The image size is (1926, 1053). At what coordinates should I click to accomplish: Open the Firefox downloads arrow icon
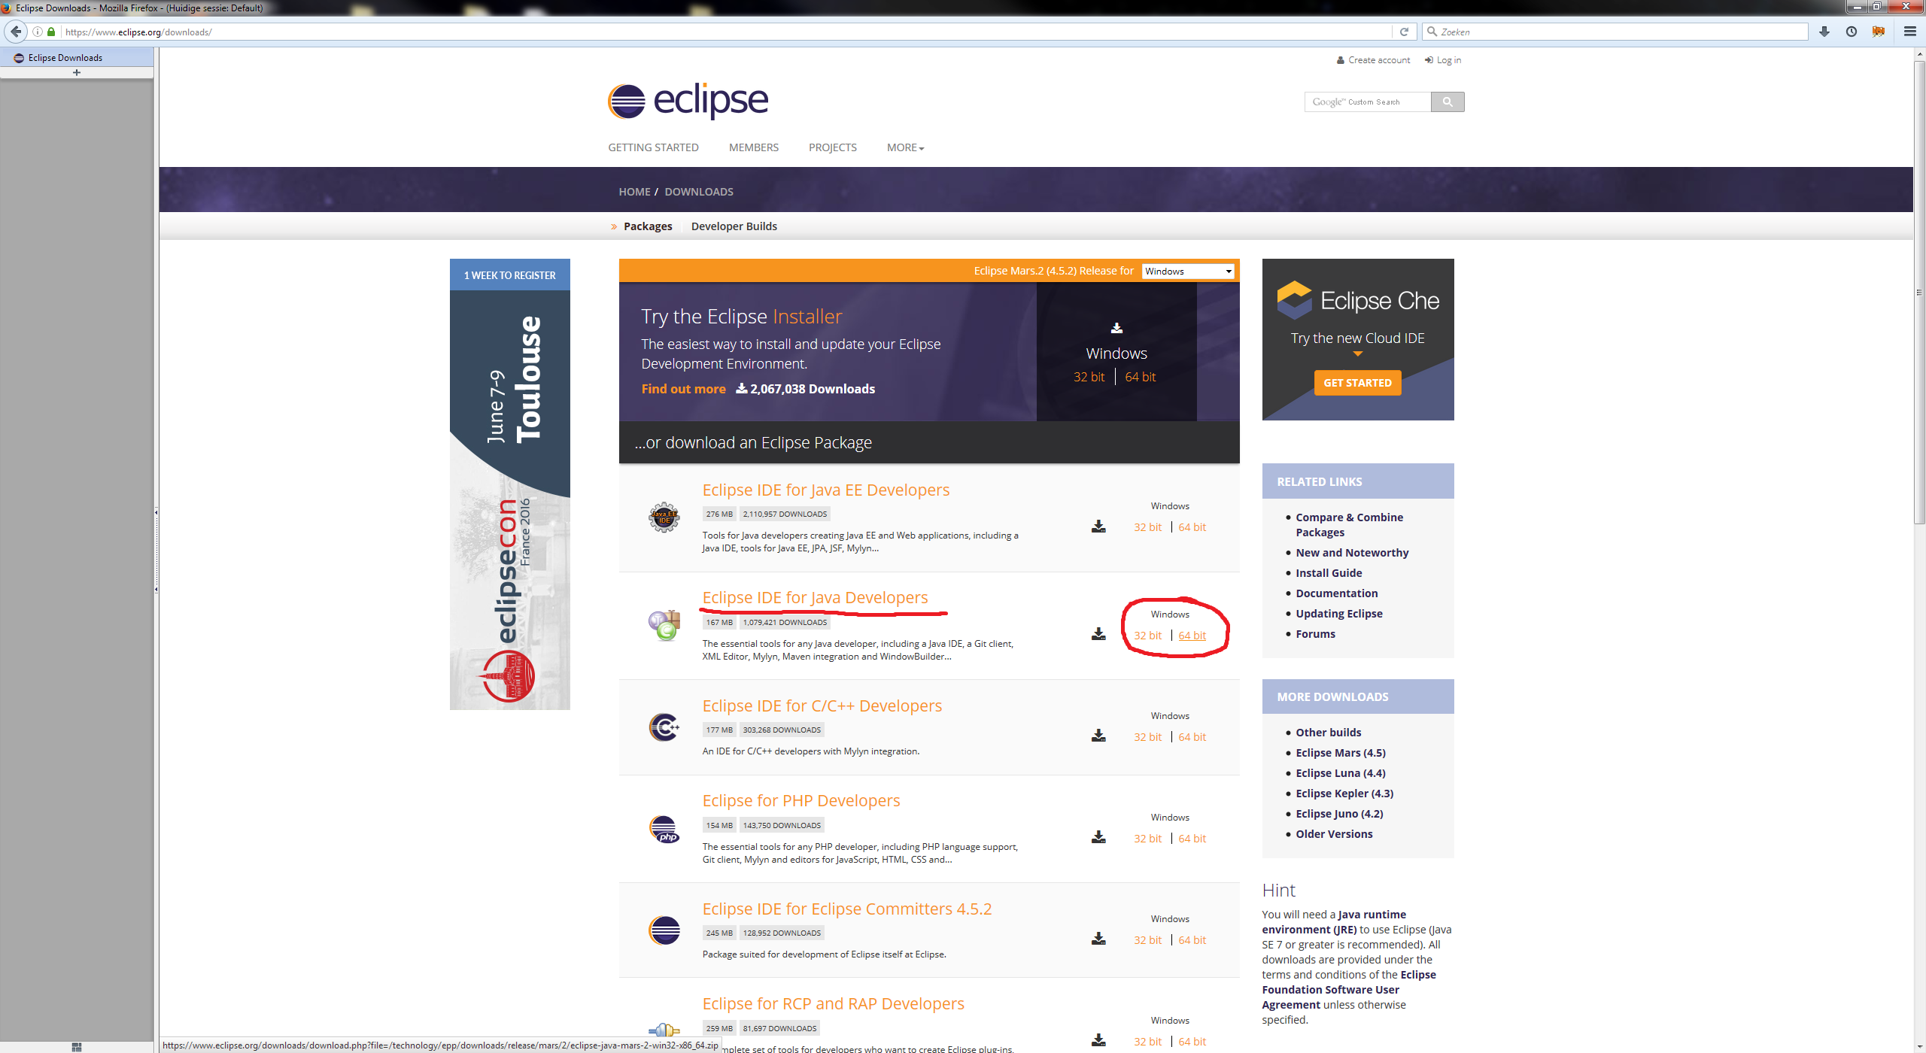[x=1823, y=32]
